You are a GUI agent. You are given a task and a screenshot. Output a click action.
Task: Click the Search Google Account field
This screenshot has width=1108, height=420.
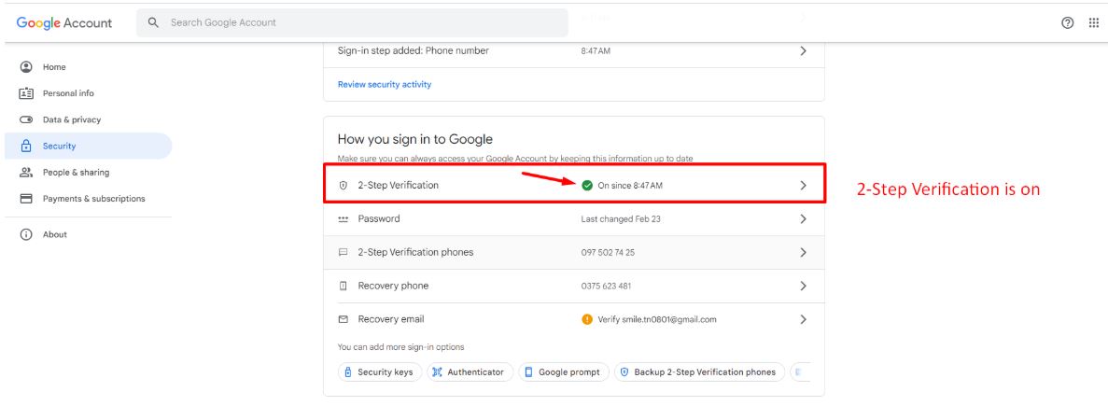[352, 22]
